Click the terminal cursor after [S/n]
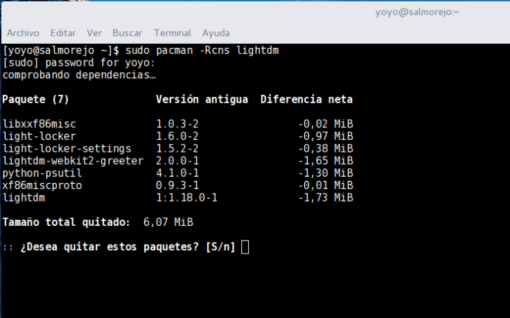Image resolution: width=510 pixels, height=318 pixels. click(x=245, y=247)
